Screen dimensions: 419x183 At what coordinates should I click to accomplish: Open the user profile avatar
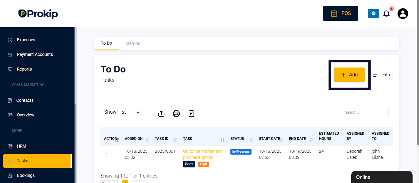tap(403, 13)
